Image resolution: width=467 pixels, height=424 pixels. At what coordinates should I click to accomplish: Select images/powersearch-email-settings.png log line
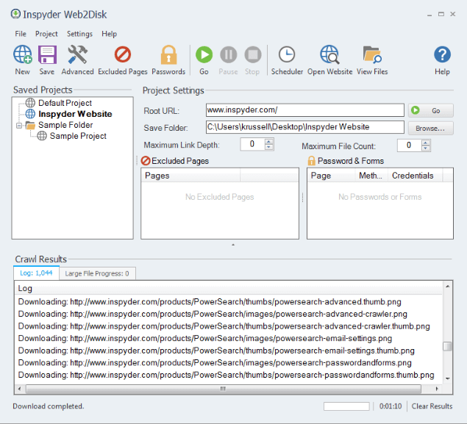205,338
